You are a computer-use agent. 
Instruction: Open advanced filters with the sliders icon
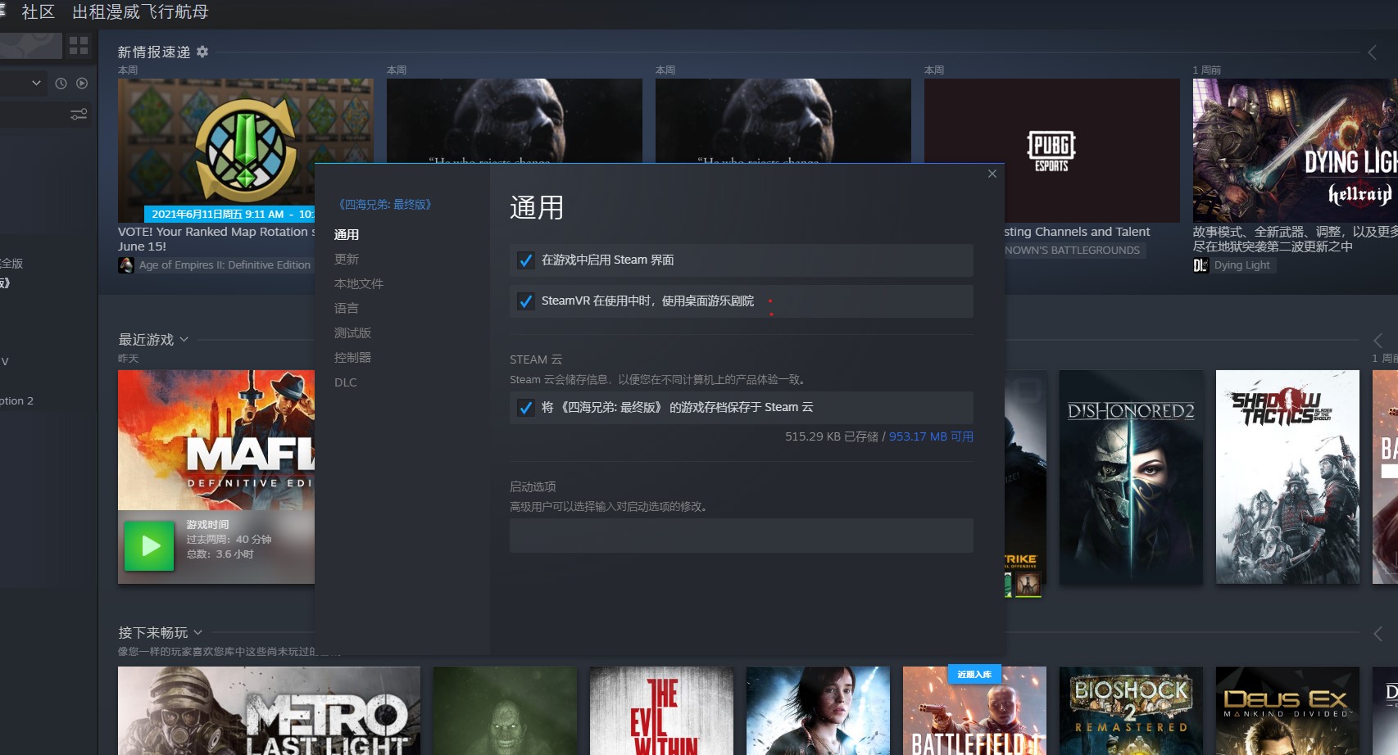[79, 114]
